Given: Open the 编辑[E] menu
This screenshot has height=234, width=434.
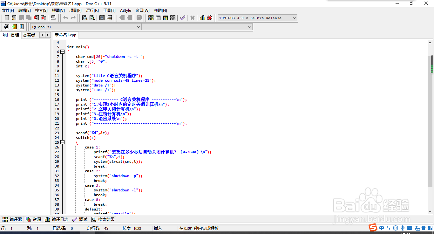Looking at the screenshot, I should click(x=25, y=10).
